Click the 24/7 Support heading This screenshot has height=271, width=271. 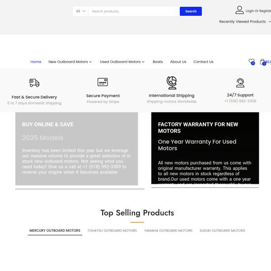point(240,95)
